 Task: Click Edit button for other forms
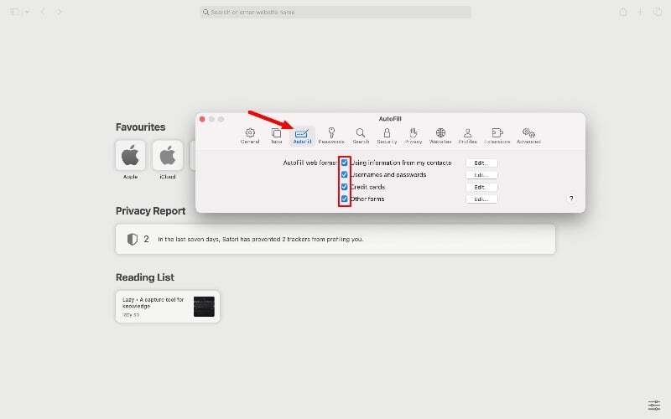(x=481, y=199)
